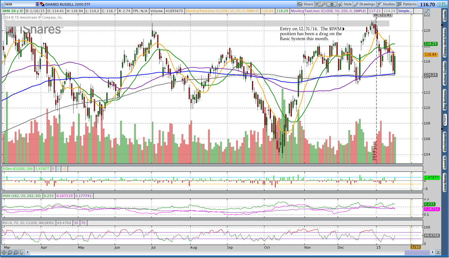Screen dimensions: 449x258
Task: Click the 0.167119 magenta HVIV value
Action: [x=65, y=196]
